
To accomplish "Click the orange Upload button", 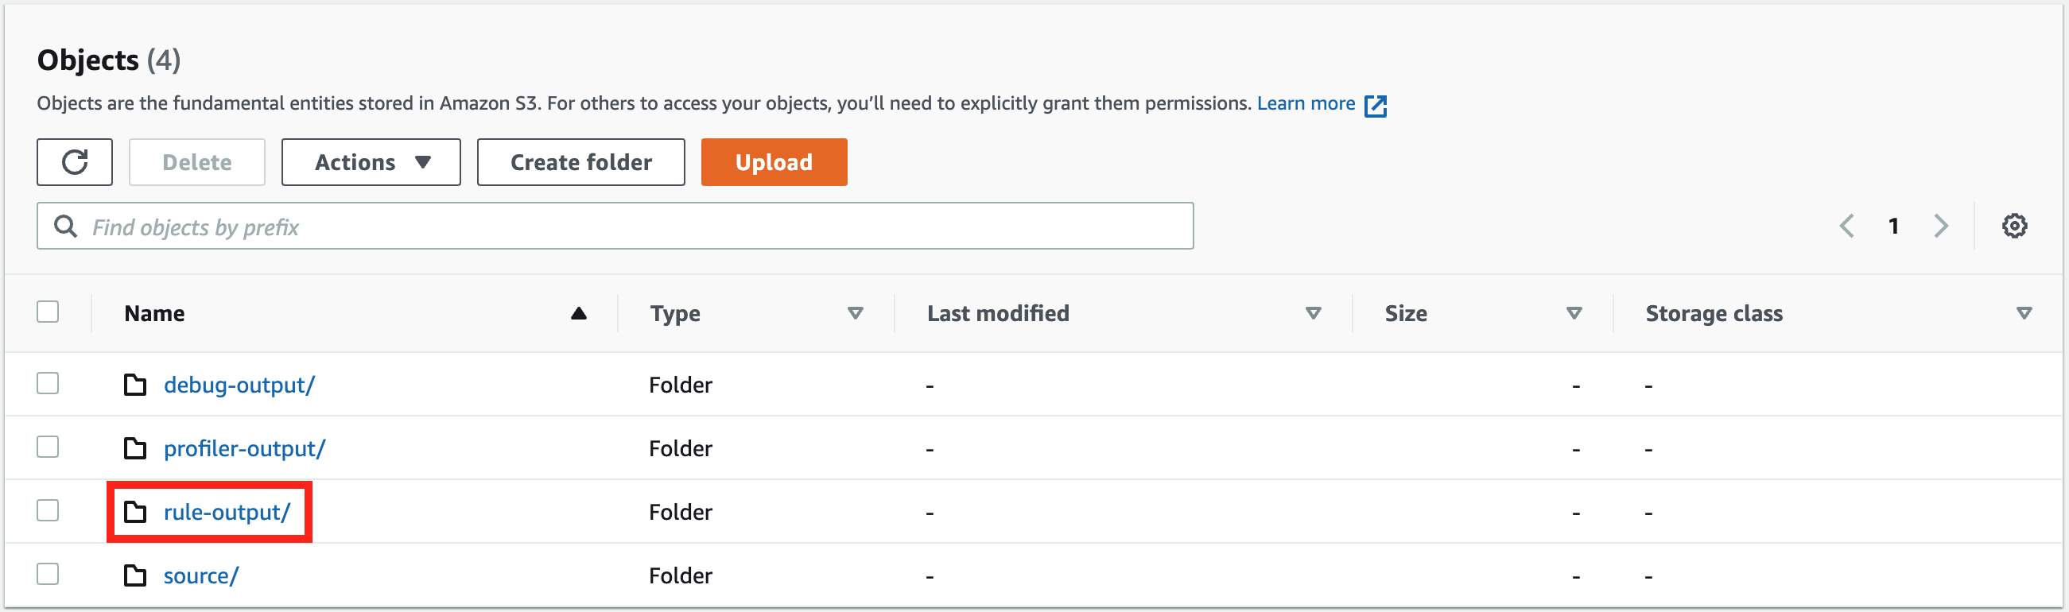I will [x=774, y=162].
